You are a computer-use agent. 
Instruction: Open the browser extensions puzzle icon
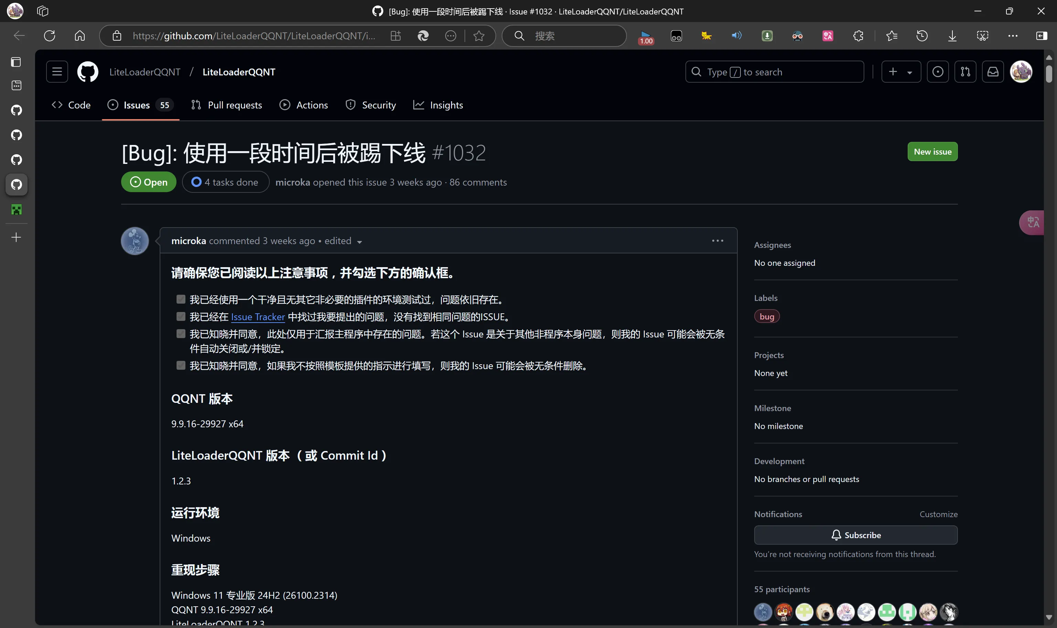pos(858,36)
